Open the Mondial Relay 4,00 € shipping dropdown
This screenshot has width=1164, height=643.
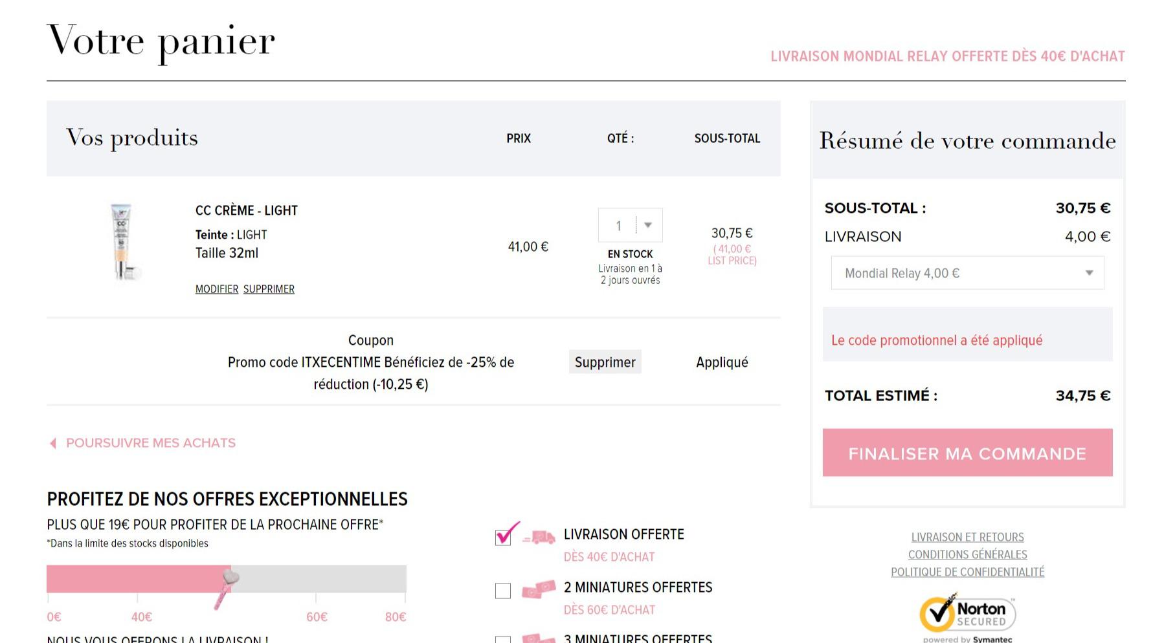pyautogui.click(x=967, y=273)
